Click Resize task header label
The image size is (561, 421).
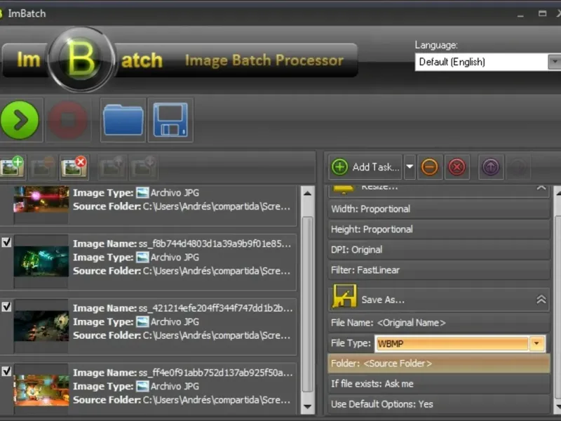coord(379,187)
